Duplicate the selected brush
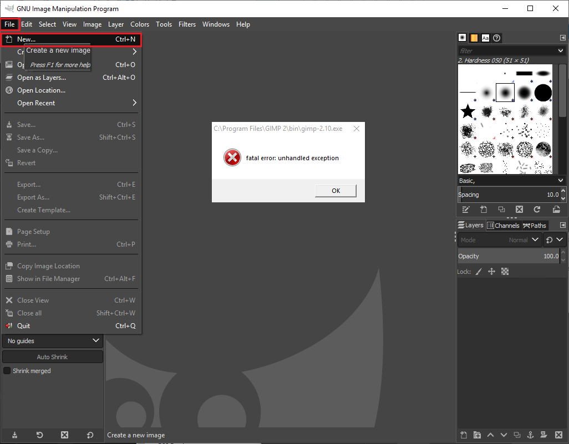Image resolution: width=569 pixels, height=444 pixels. click(501, 210)
